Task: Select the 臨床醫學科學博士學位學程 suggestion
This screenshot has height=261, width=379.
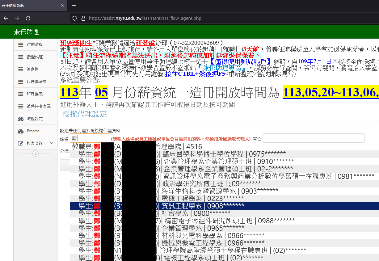Action: pos(224,154)
